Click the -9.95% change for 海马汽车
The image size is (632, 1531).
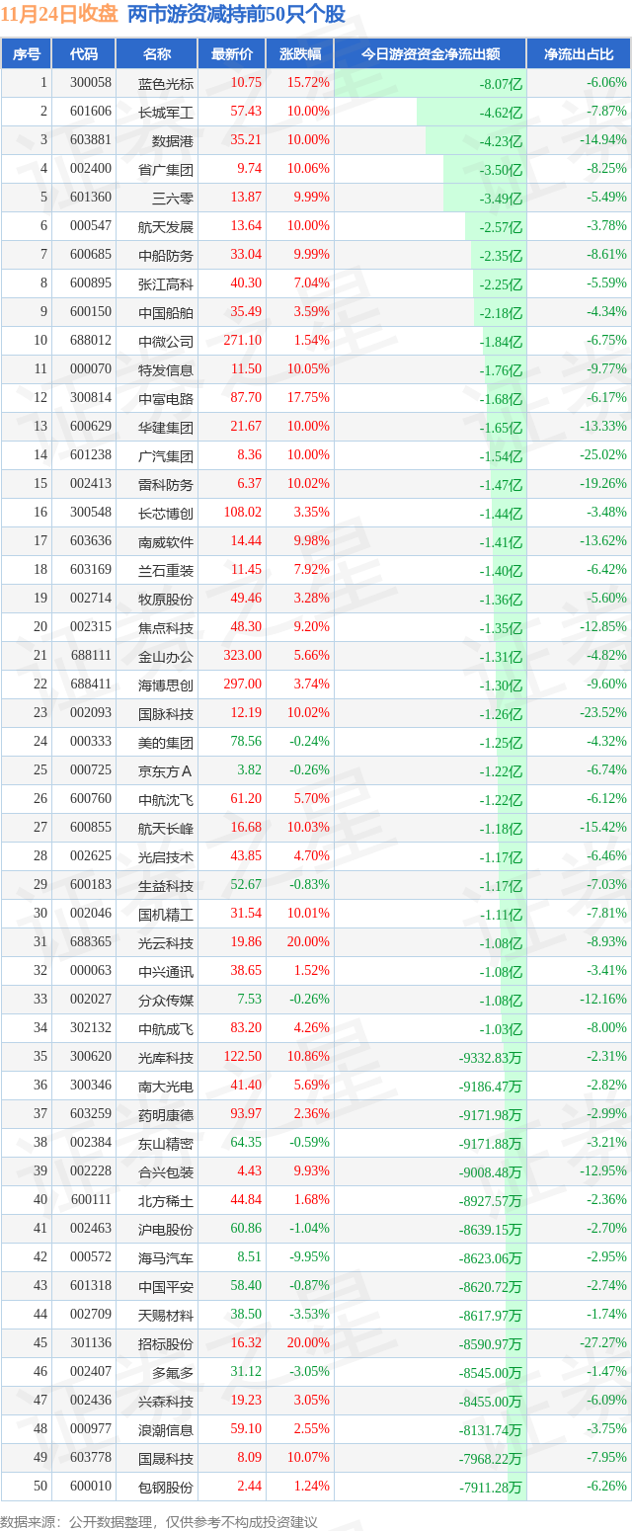(x=310, y=1257)
